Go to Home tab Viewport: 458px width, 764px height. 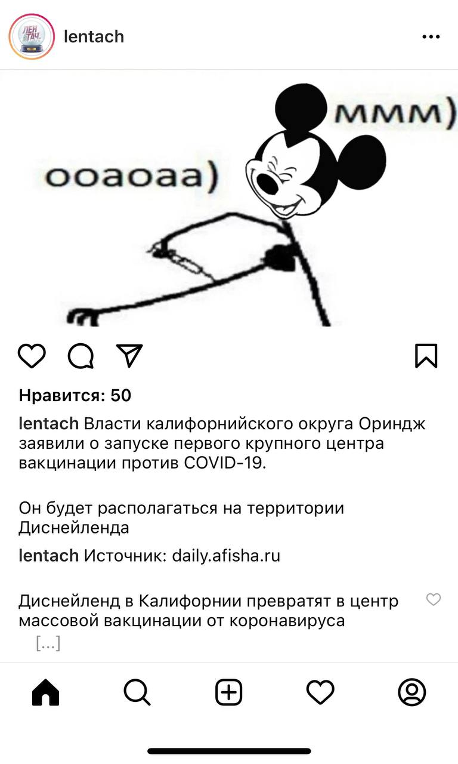tap(46, 692)
